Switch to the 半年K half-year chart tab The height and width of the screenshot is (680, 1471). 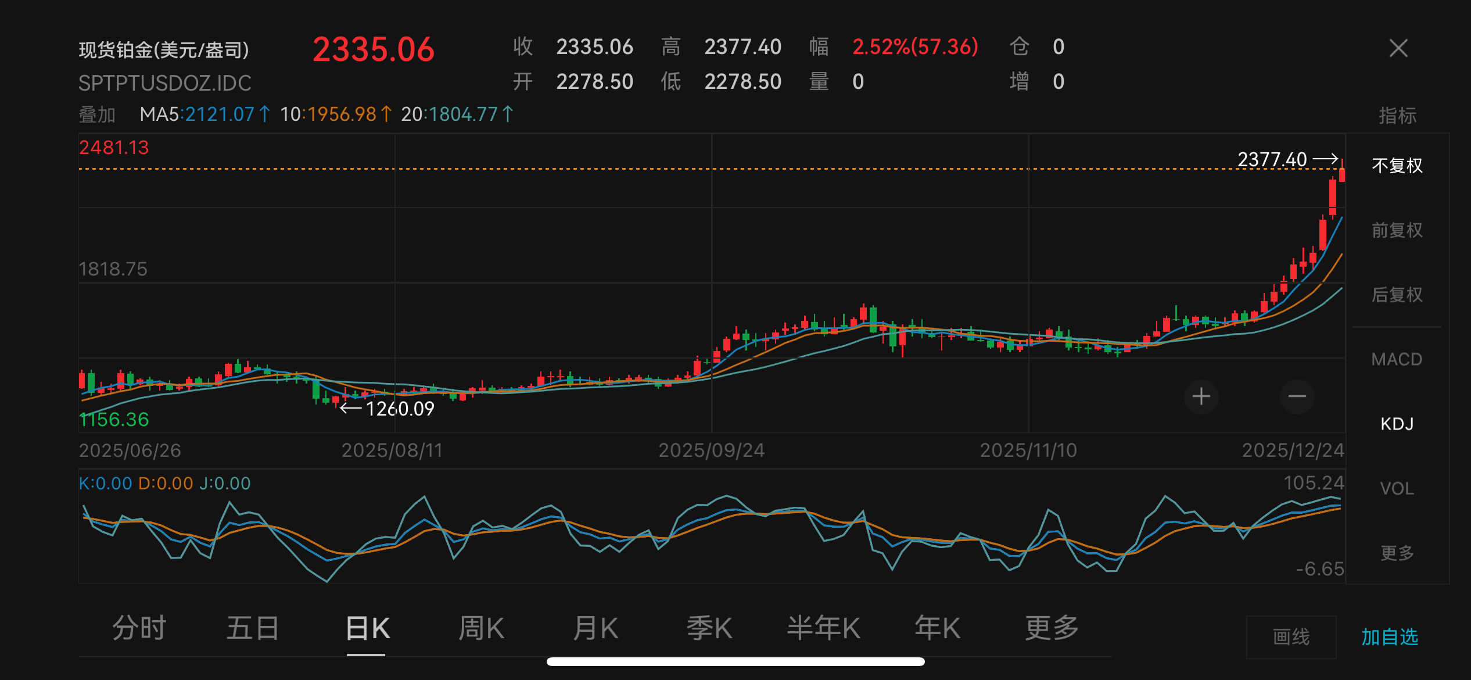823,628
